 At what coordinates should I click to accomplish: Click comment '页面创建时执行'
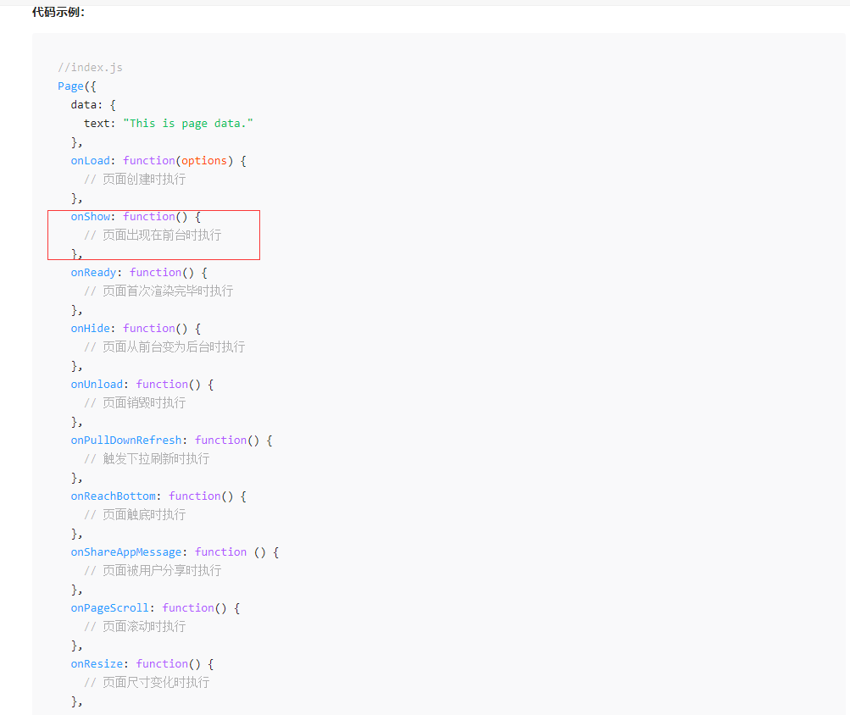tap(144, 179)
